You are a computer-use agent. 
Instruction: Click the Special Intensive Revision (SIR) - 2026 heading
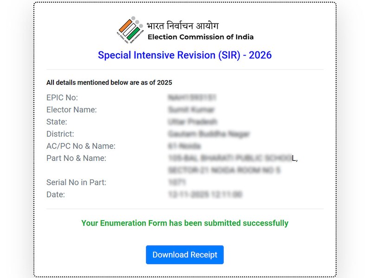tap(185, 55)
